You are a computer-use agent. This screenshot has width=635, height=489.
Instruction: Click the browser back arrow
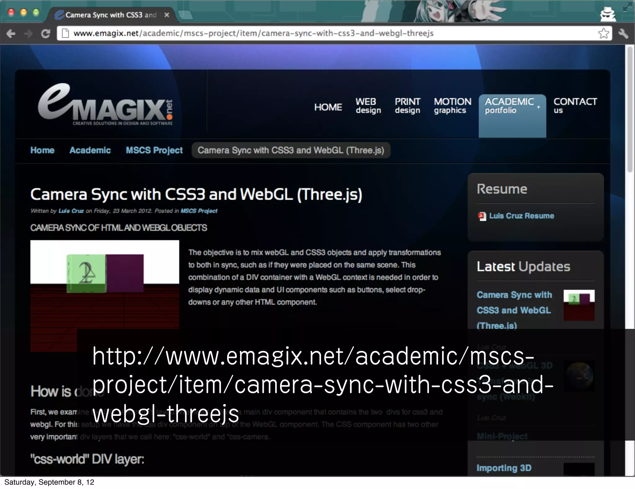tap(11, 34)
